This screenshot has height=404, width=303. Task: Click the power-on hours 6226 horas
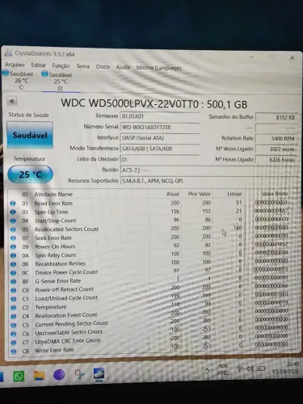pyautogui.click(x=276, y=159)
